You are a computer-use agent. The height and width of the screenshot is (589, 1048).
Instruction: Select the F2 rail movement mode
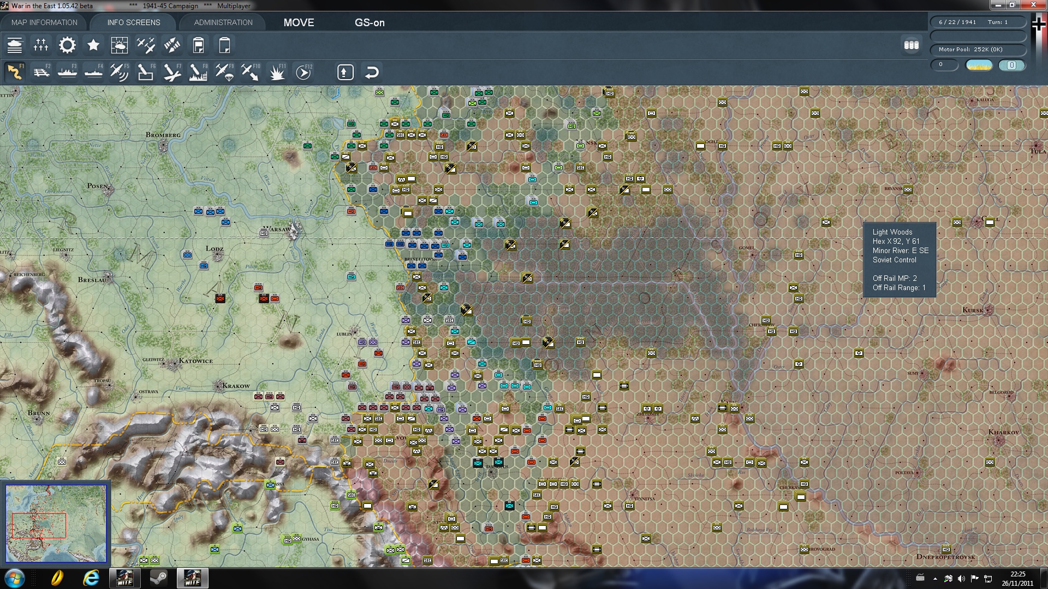41,72
